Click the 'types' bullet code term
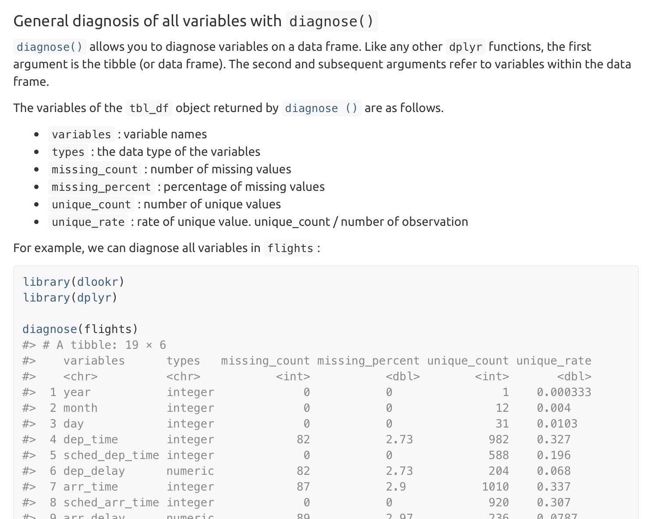 click(x=68, y=152)
